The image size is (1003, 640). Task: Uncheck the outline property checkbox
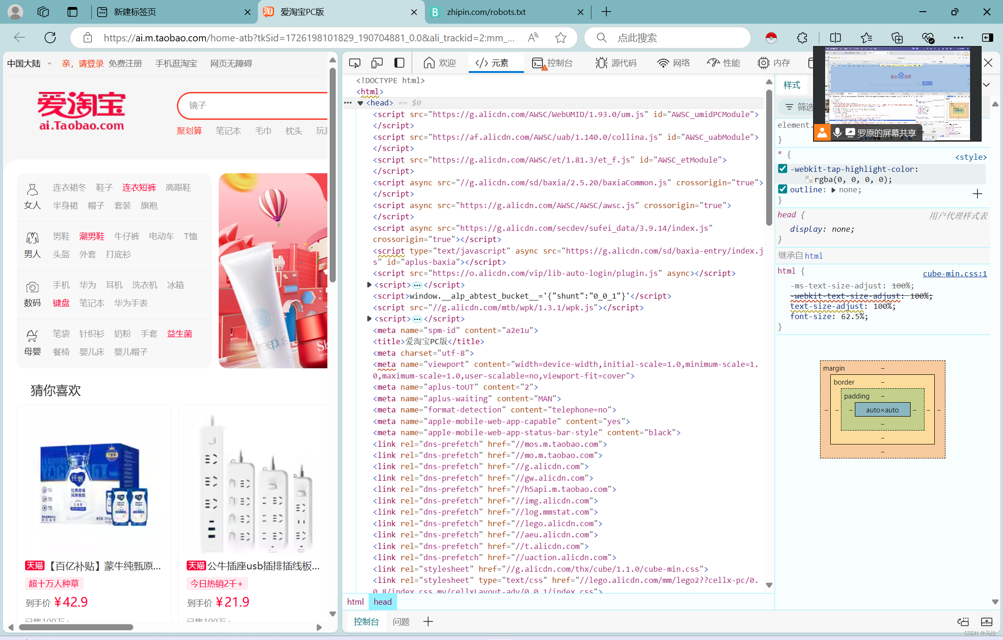783,189
